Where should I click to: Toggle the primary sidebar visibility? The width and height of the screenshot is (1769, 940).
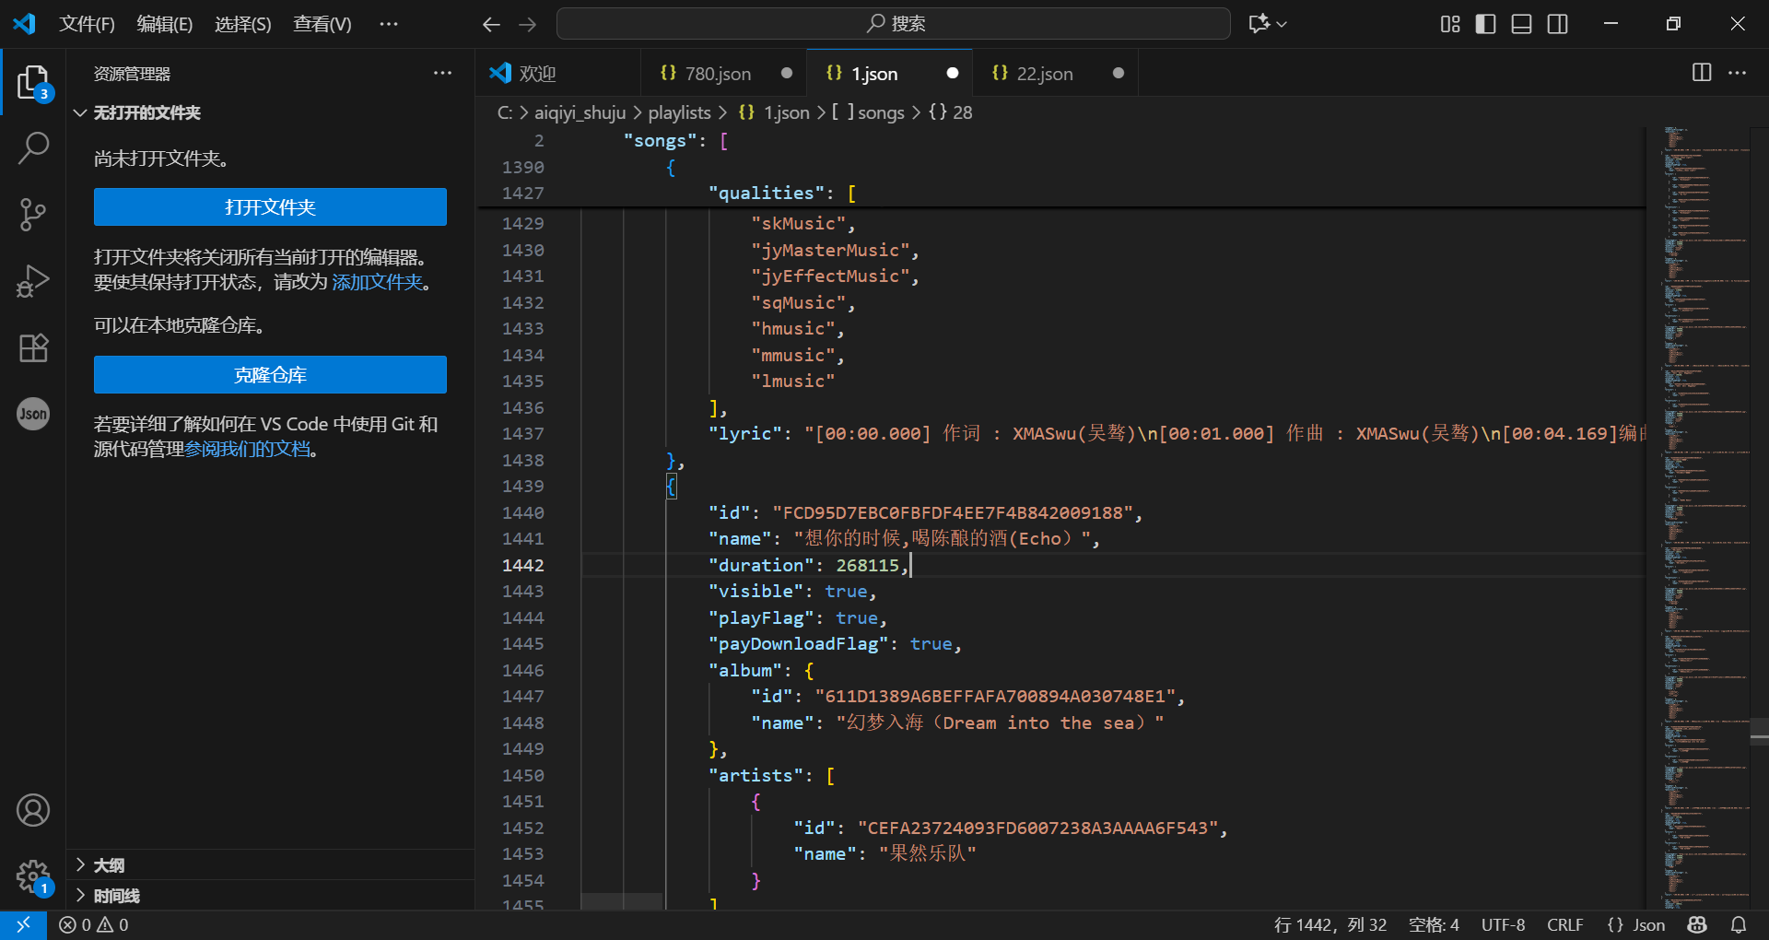[x=1485, y=24]
